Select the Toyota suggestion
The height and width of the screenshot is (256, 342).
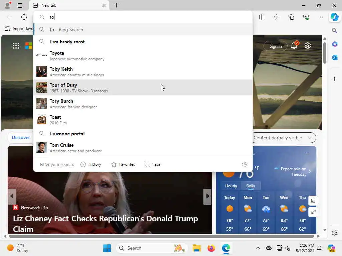click(143, 56)
